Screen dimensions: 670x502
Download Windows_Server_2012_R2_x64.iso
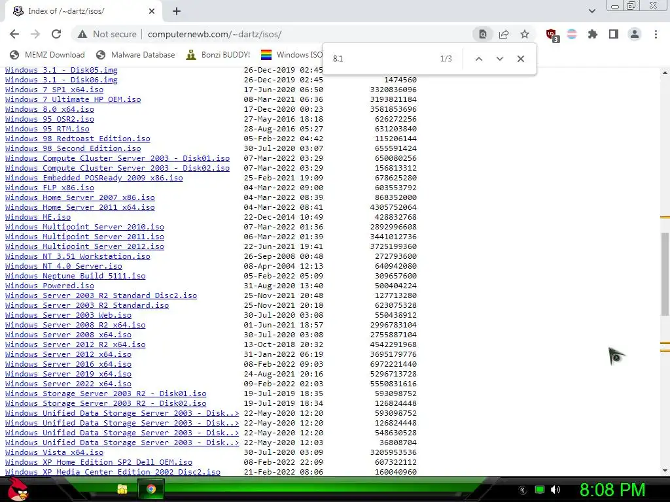pos(75,344)
